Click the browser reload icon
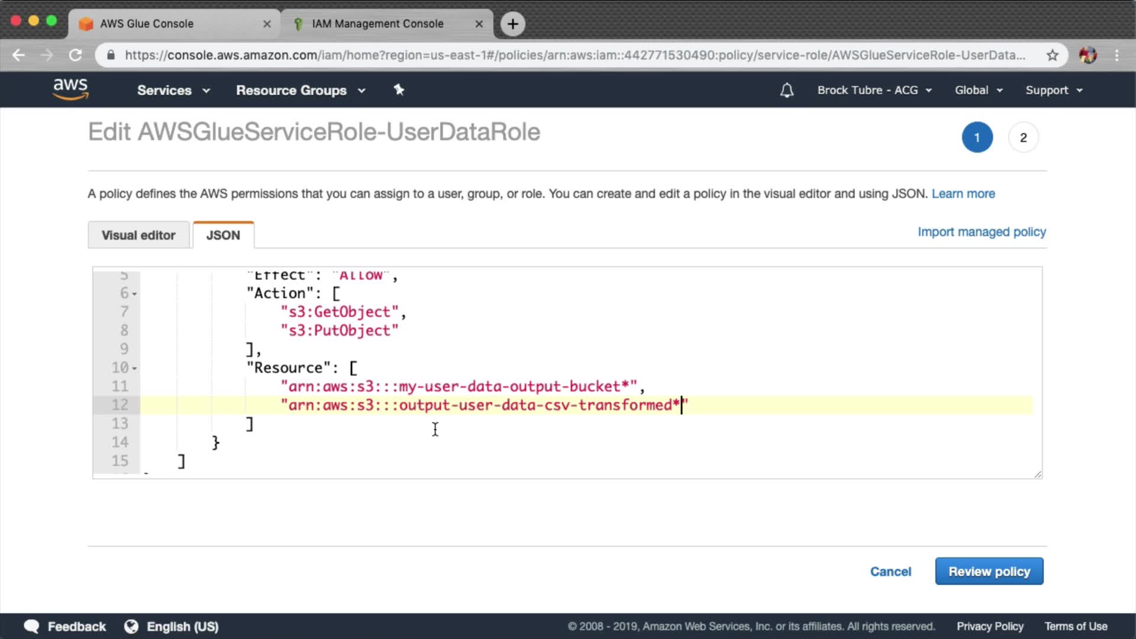The image size is (1136, 639). pyautogui.click(x=75, y=55)
